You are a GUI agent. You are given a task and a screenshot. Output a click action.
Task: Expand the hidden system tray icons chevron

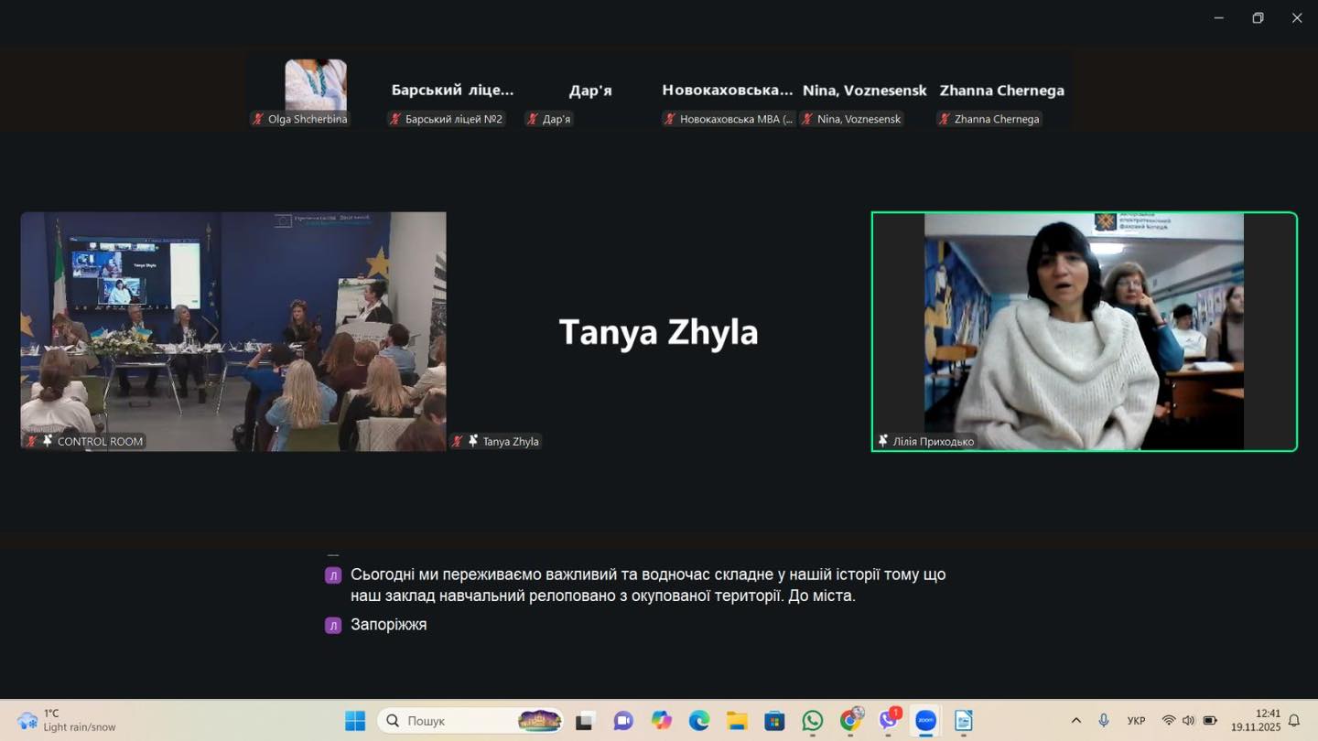(x=1076, y=721)
